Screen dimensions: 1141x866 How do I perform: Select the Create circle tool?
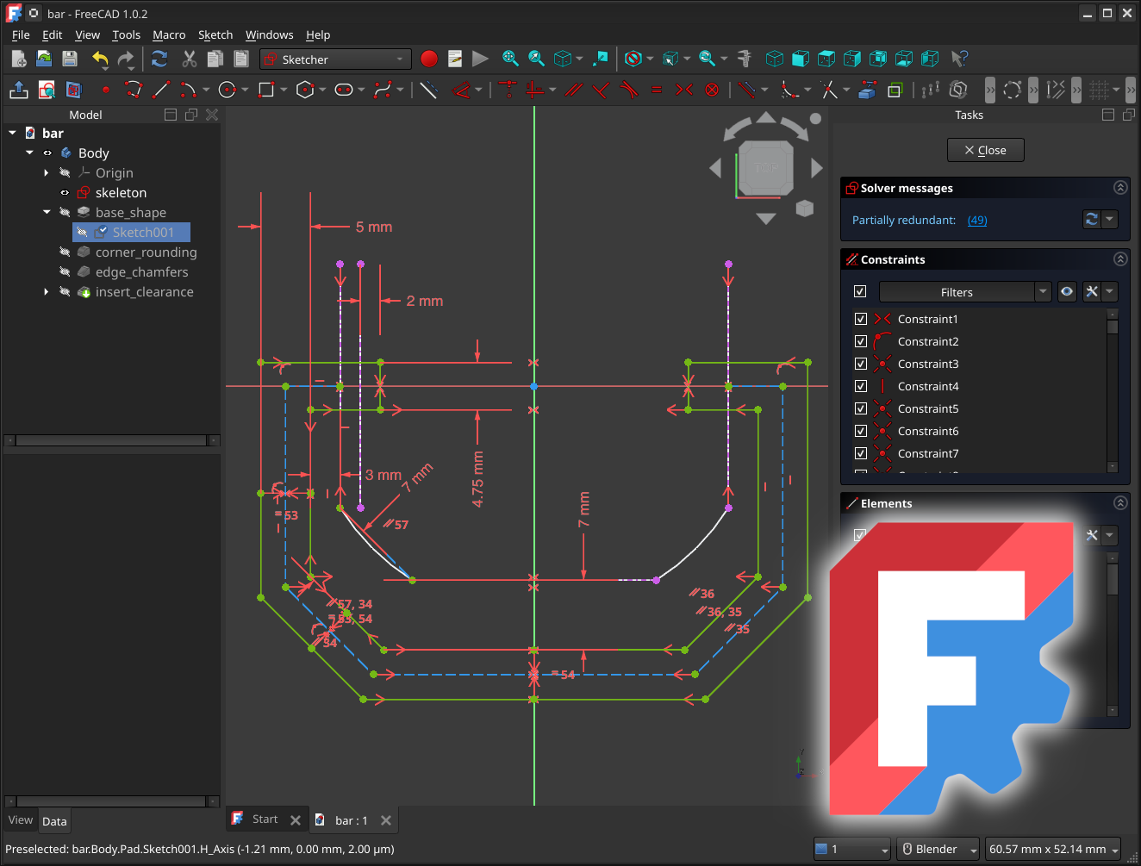(x=226, y=90)
